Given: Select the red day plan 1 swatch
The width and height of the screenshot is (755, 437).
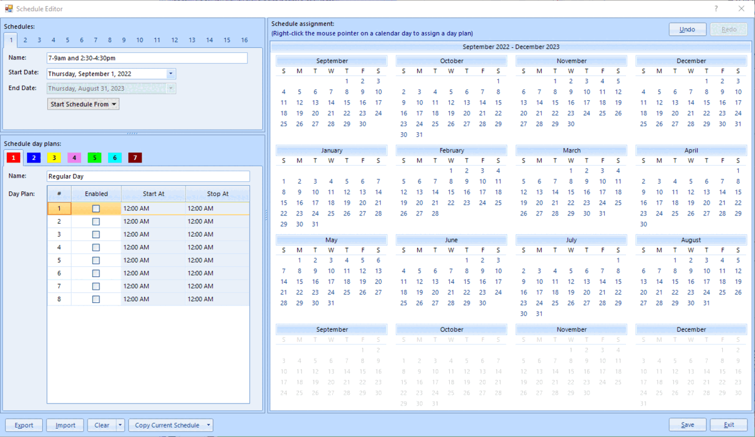Looking at the screenshot, I should (x=14, y=157).
